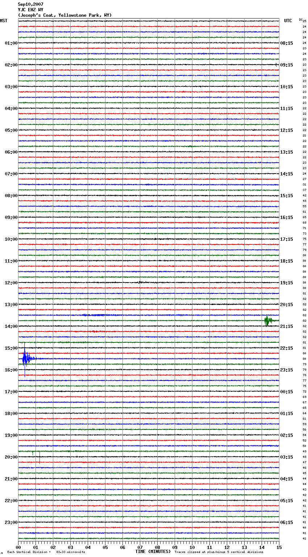The width and height of the screenshot is (308, 557).
Task: Select the 02:00 MST time label
Action: coord(11,65)
